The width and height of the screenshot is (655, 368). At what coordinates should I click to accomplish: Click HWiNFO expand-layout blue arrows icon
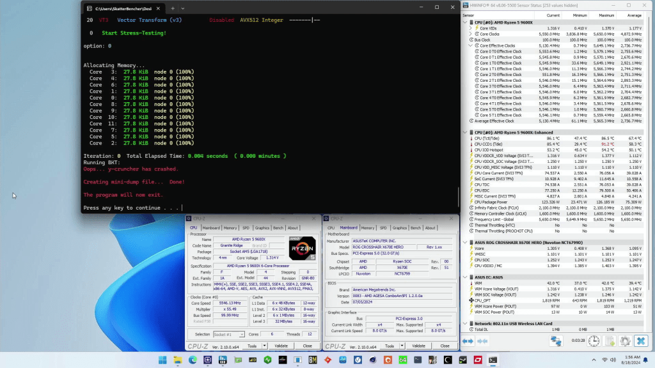click(468, 341)
